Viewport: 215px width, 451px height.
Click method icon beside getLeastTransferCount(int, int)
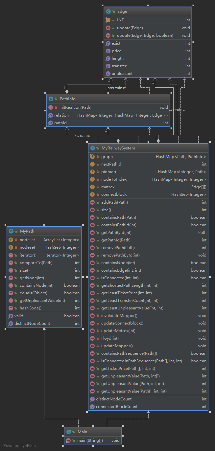[92, 301]
